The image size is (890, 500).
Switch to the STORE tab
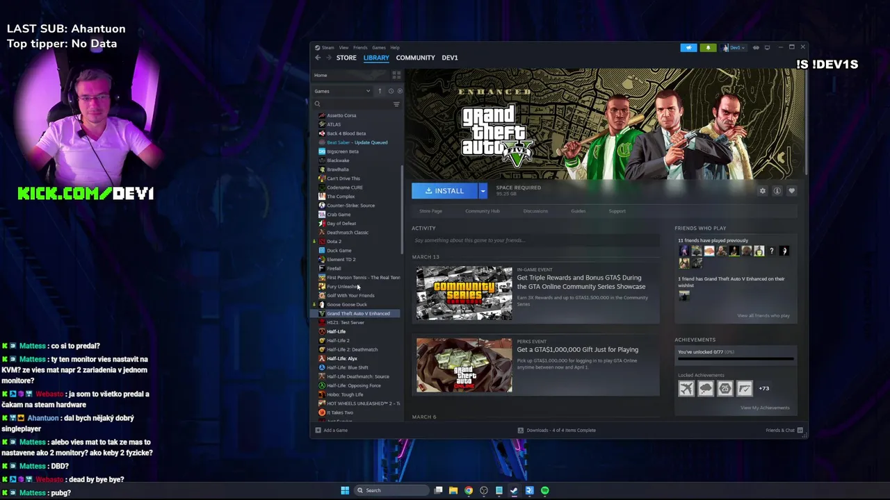point(346,58)
